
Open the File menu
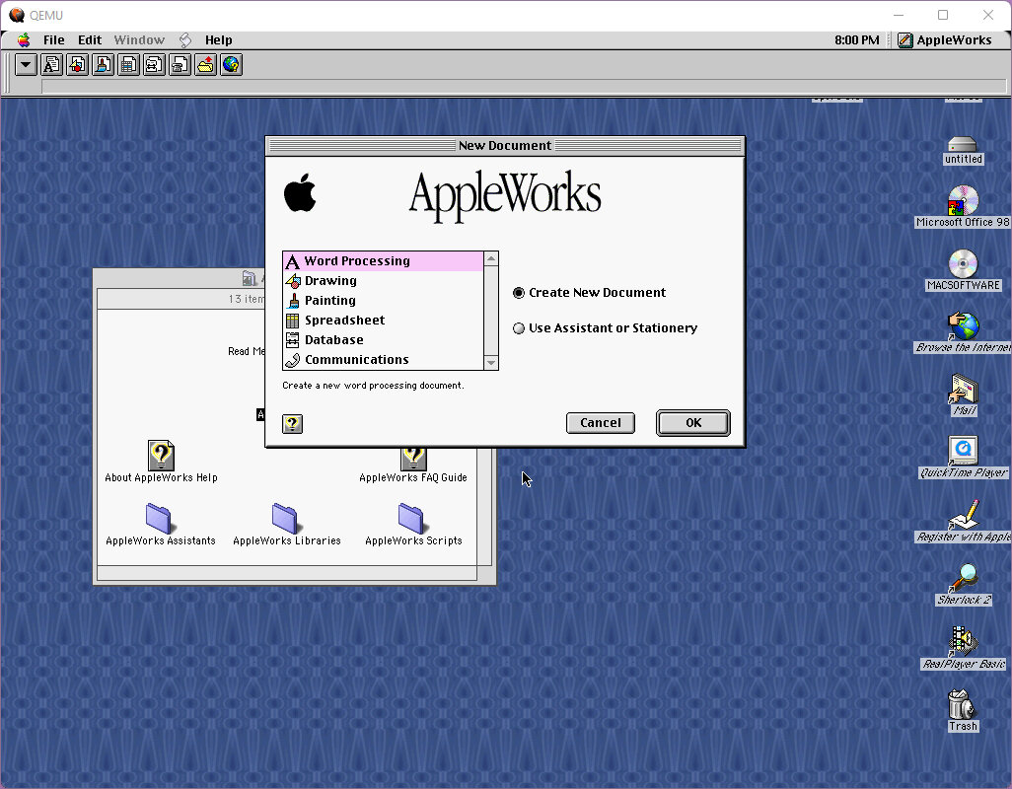[53, 40]
